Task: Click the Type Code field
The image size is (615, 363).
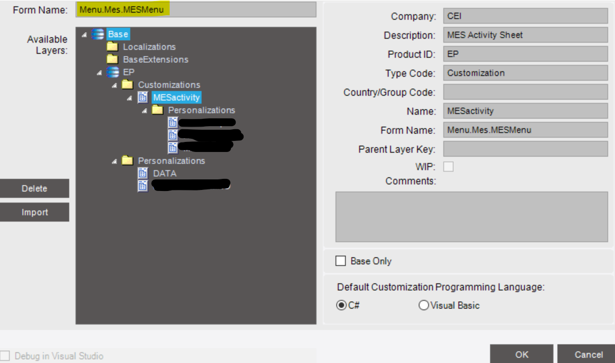Action: pos(526,73)
